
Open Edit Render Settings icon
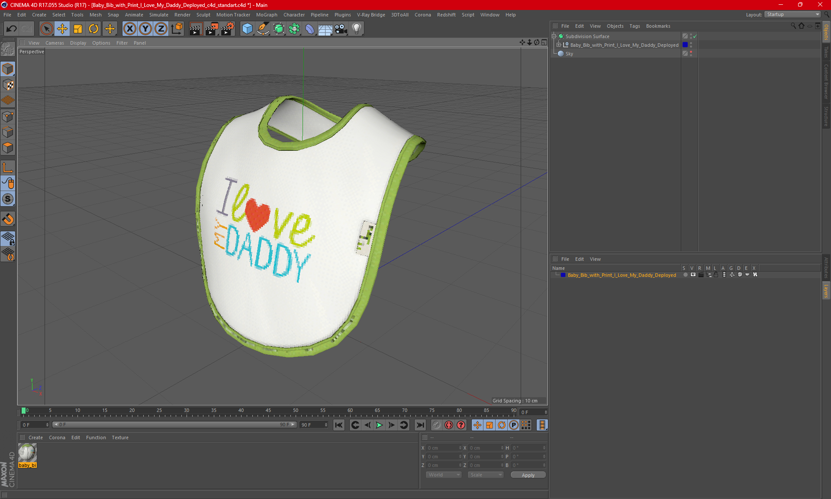click(x=228, y=29)
